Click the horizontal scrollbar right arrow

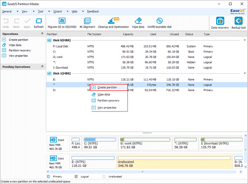point(241,172)
